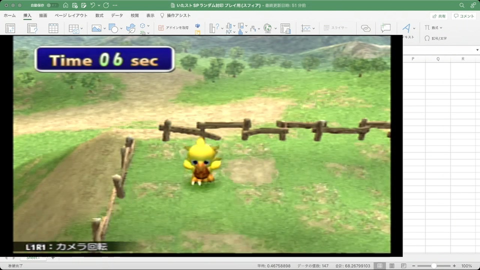480x270 pixels.
Task: Insert a new comment bubble icon
Action: click(x=385, y=28)
